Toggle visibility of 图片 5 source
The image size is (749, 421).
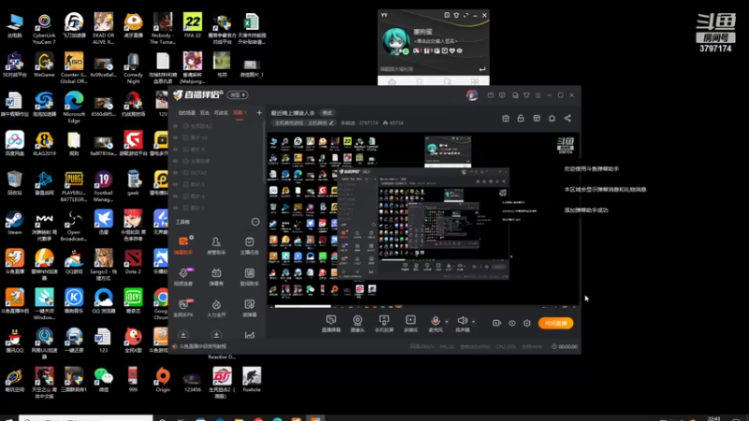click(x=175, y=184)
